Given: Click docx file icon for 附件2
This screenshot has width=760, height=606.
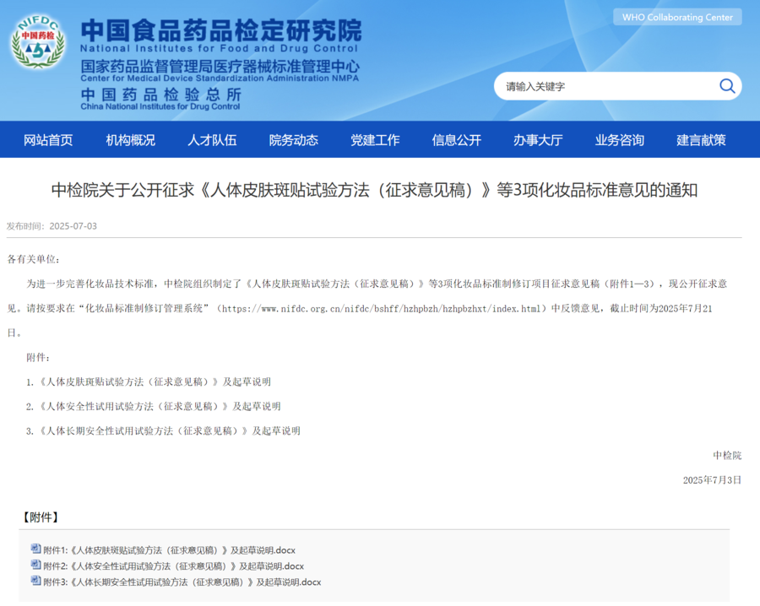Looking at the screenshot, I should [x=35, y=565].
